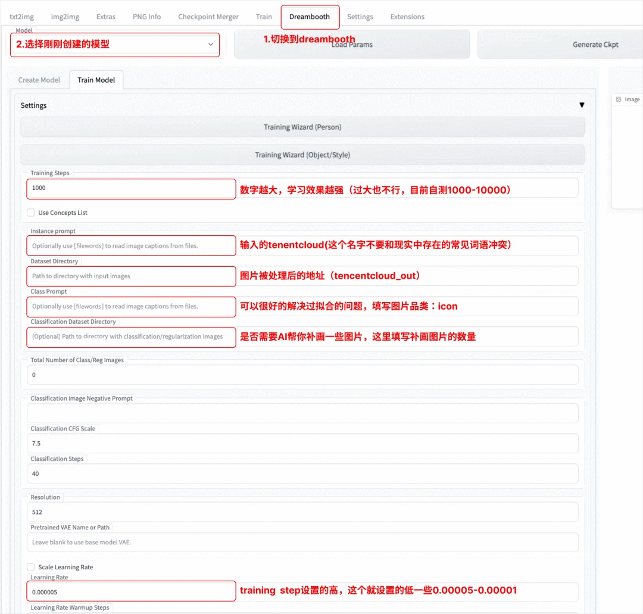This screenshot has height=614, width=643.
Task: Click Training Wizard (Object/Style) button
Action: click(302, 155)
